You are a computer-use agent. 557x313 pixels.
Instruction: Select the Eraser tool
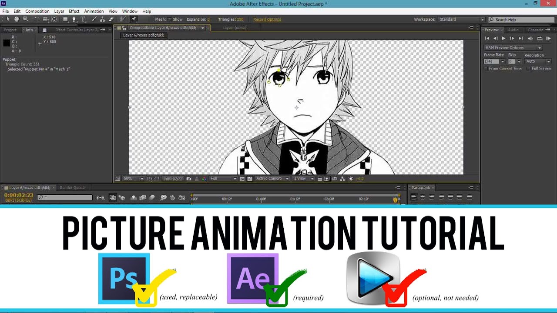point(111,19)
